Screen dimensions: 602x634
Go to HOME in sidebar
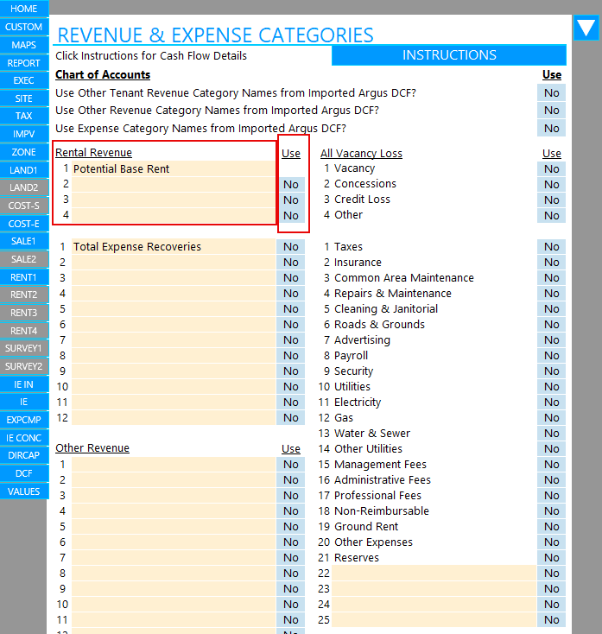24,9
